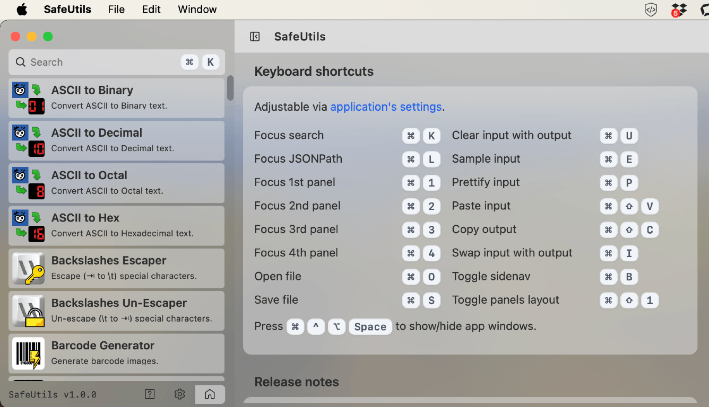The height and width of the screenshot is (407, 709).
Task: Click the Focus 1st panel label
Action: [x=295, y=182]
